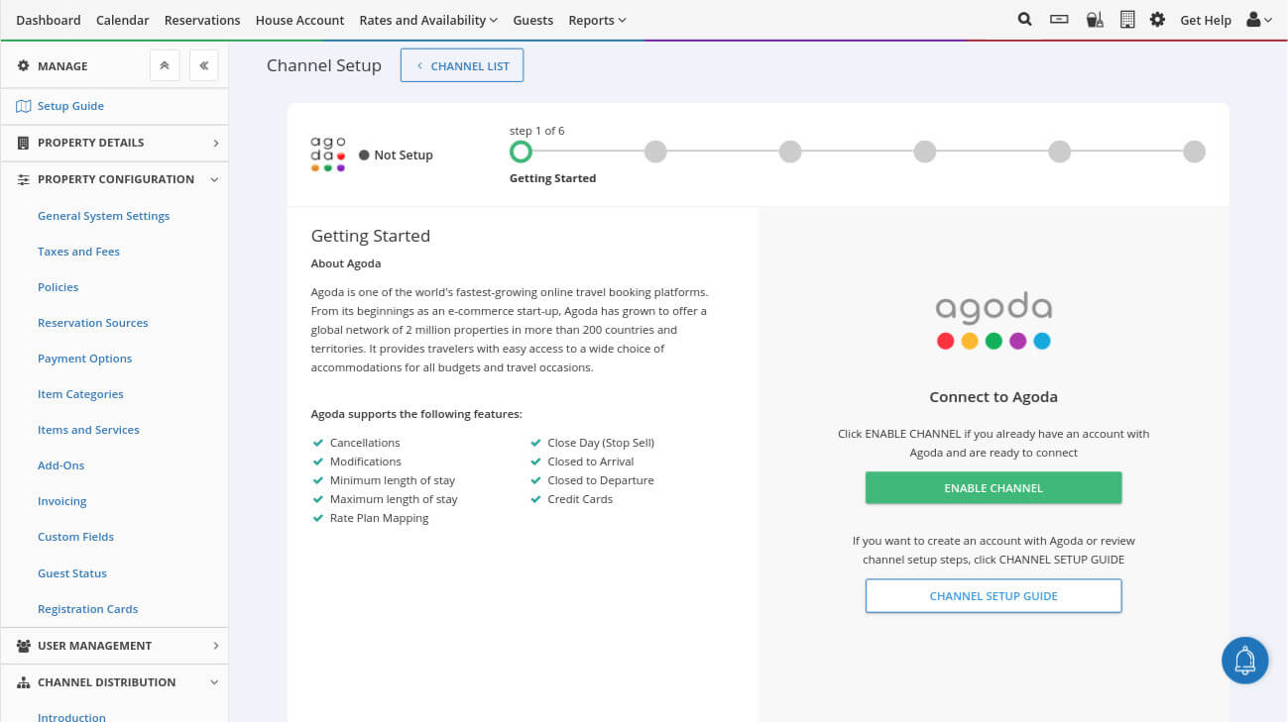Open the Introduction link under Channel Distribution
Image resolution: width=1288 pixels, height=722 pixels.
coord(71,717)
